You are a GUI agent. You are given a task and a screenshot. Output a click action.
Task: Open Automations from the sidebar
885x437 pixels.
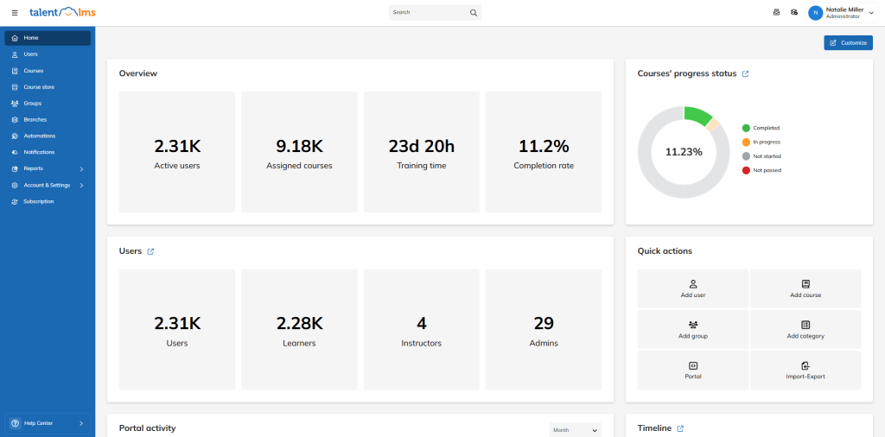(39, 136)
